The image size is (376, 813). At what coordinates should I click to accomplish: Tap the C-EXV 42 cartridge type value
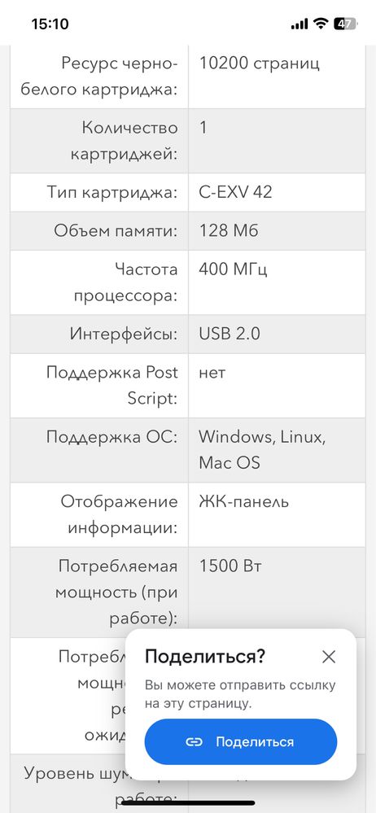click(235, 192)
